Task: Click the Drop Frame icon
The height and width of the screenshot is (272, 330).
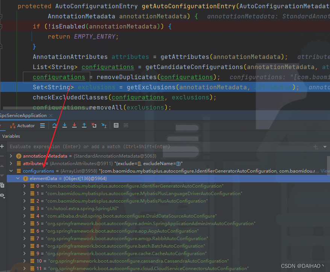Action: [x=94, y=125]
